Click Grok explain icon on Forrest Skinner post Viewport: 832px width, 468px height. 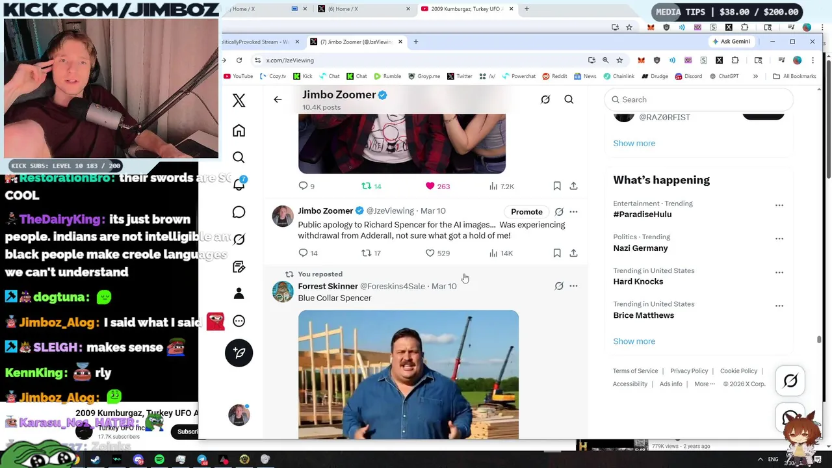(x=559, y=286)
